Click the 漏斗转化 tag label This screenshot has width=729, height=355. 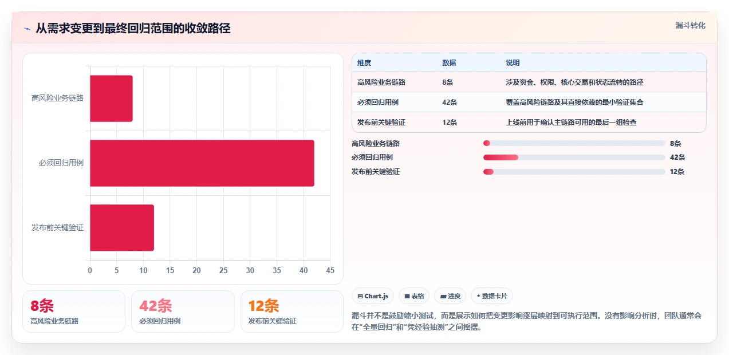pos(690,26)
